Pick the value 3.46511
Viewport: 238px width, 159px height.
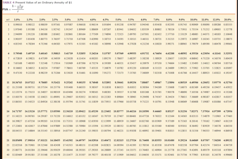coord(144,39)
